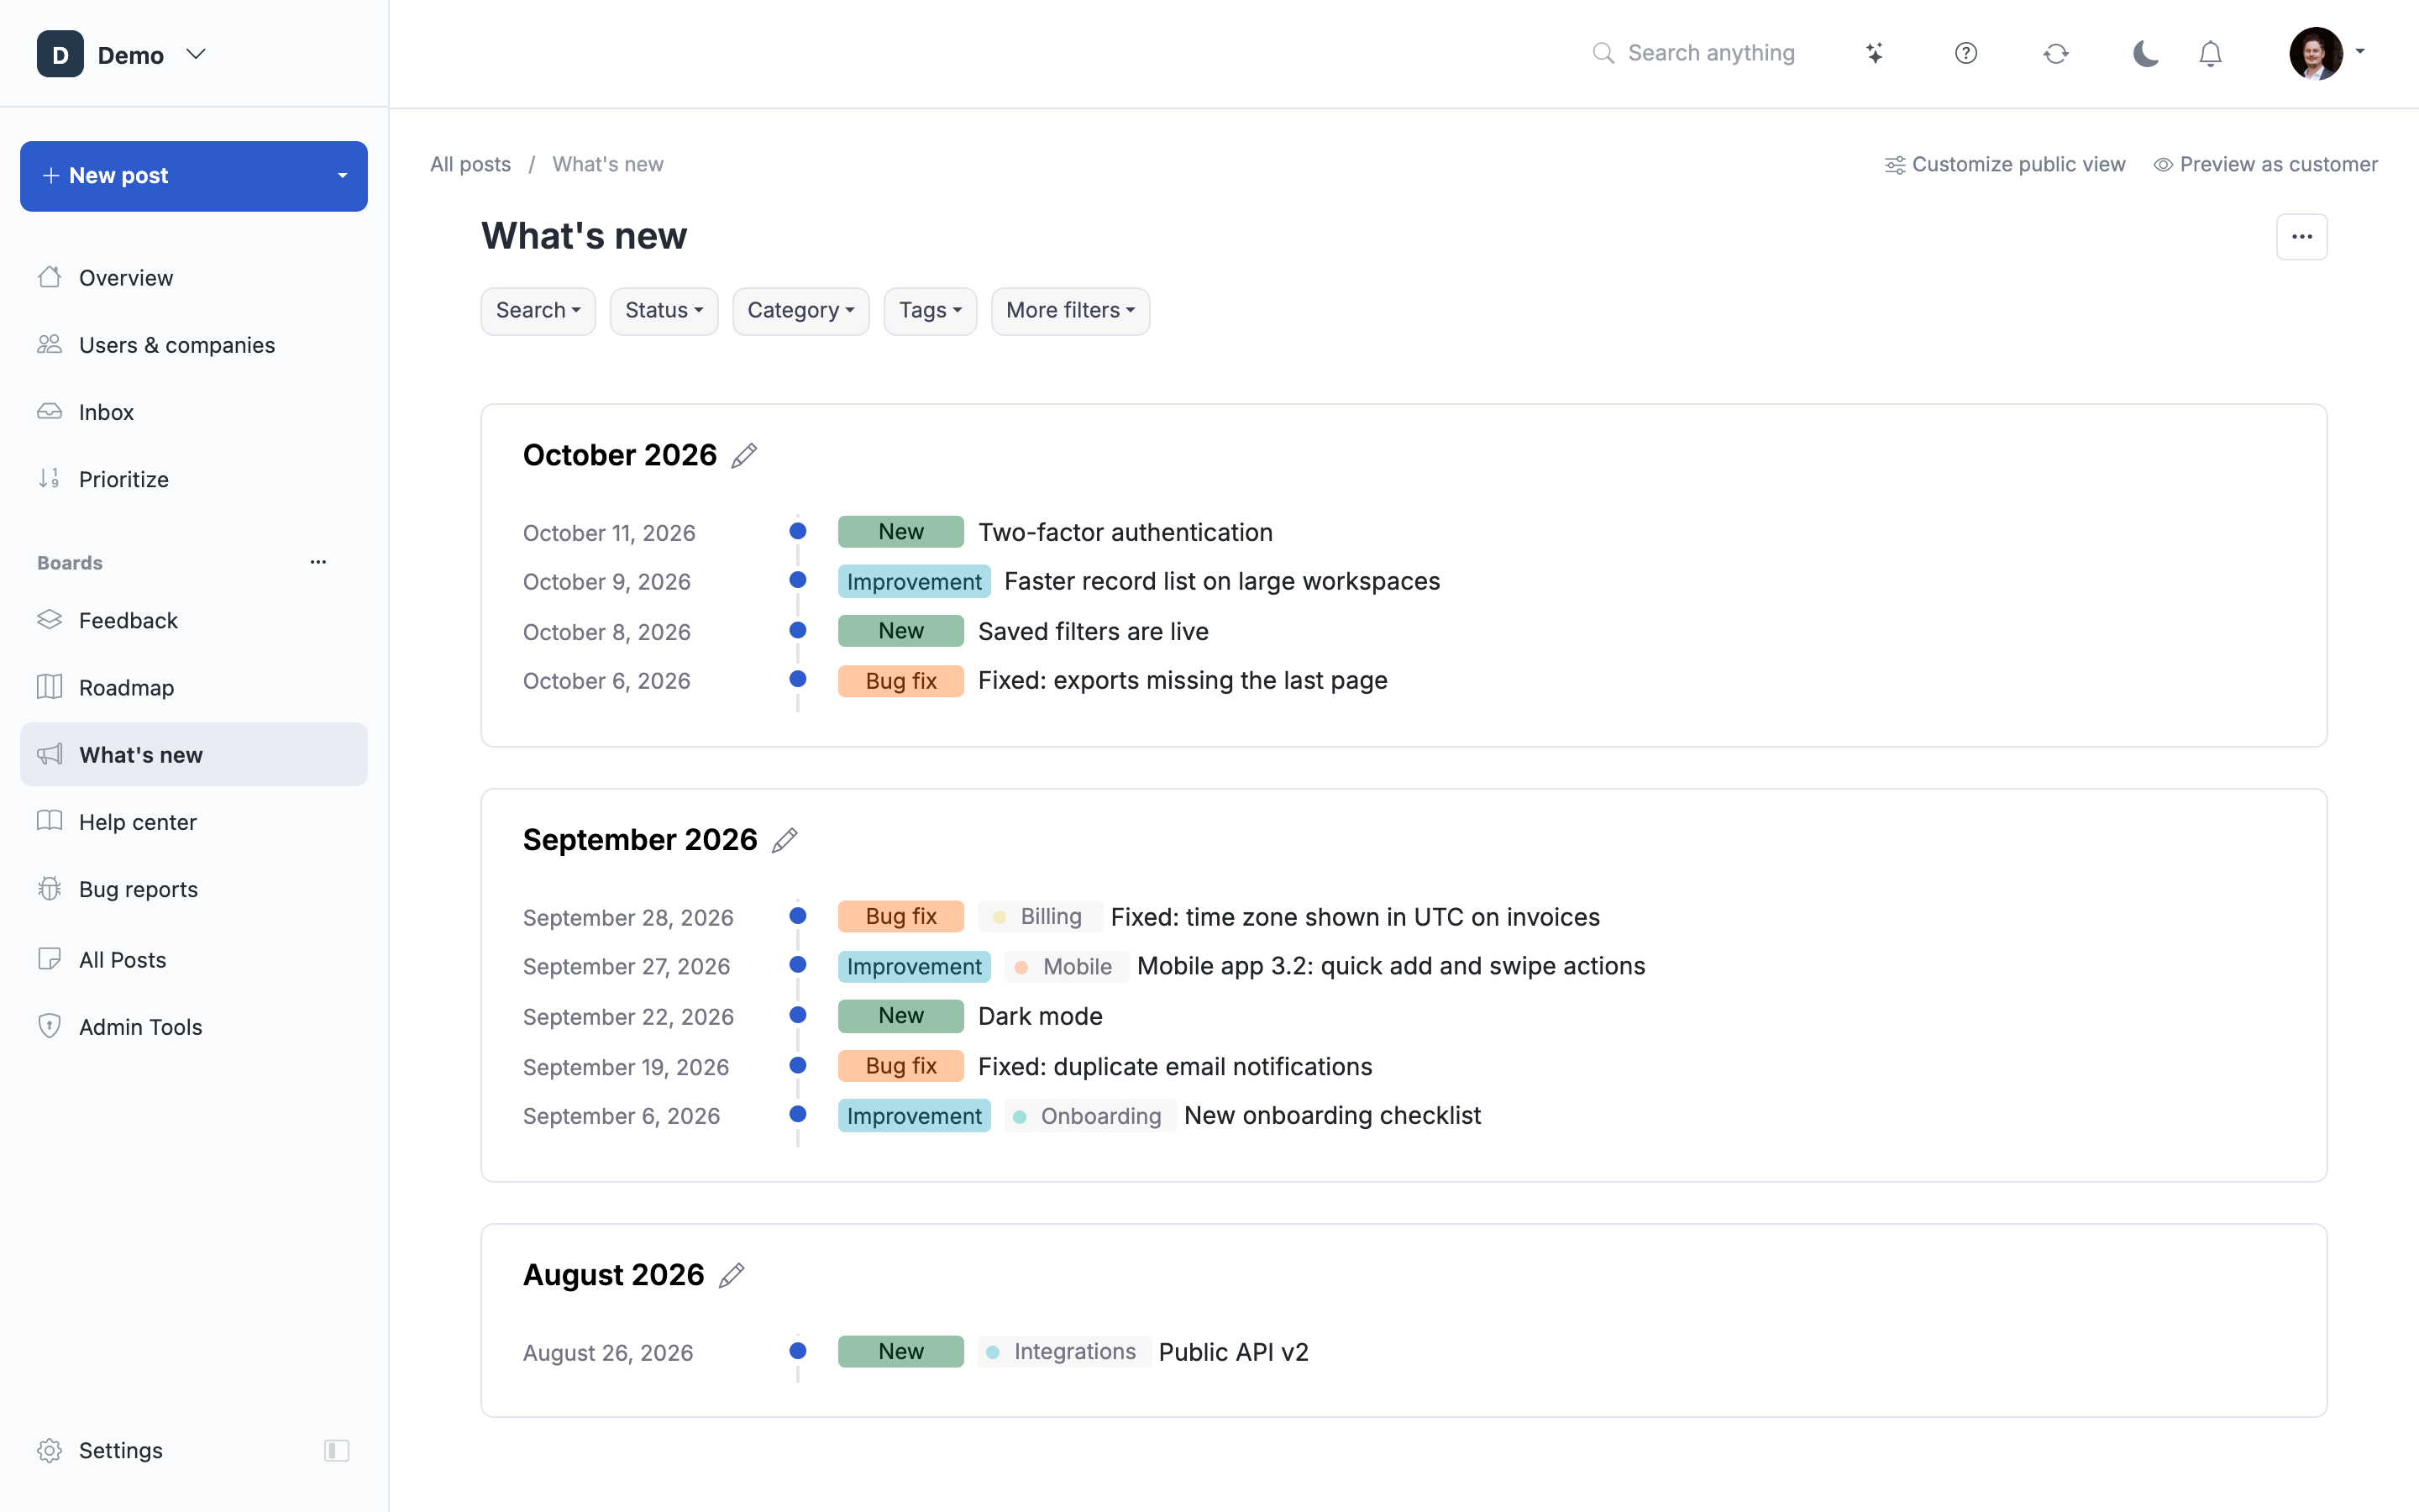Toggle dark mode moon icon
The image size is (2419, 1512).
click(2145, 53)
